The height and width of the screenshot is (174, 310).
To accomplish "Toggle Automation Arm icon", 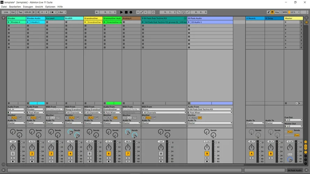I will click(x=142, y=12).
